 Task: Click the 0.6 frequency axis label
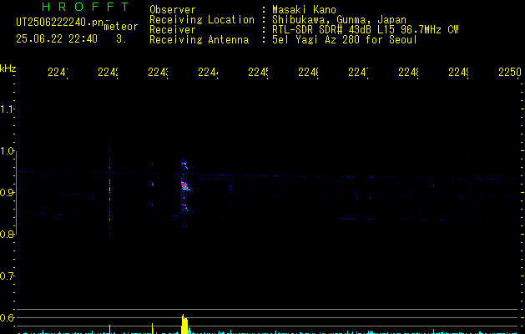(x=7, y=317)
